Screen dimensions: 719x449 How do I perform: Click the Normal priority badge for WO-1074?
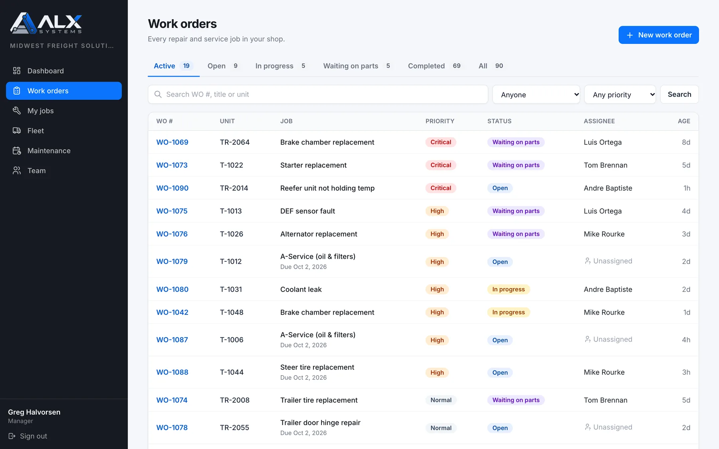(x=441, y=400)
